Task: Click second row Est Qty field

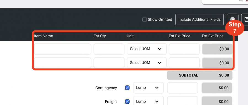Action: pos(109,63)
